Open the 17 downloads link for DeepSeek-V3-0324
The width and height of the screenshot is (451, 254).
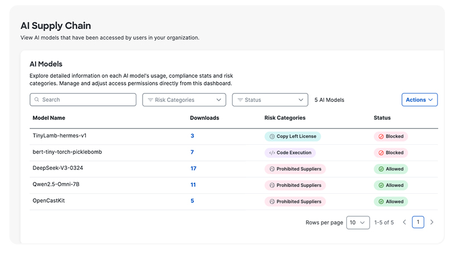[x=193, y=168]
